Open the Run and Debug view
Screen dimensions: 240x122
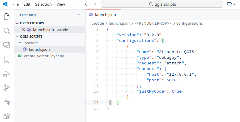tap(7, 74)
